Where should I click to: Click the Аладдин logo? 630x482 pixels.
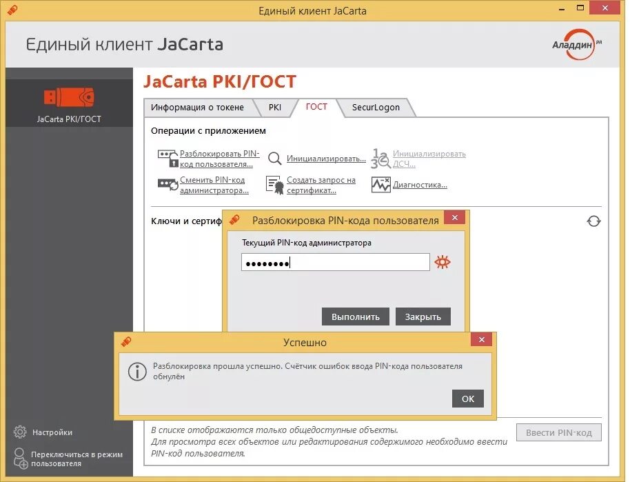coord(577,44)
